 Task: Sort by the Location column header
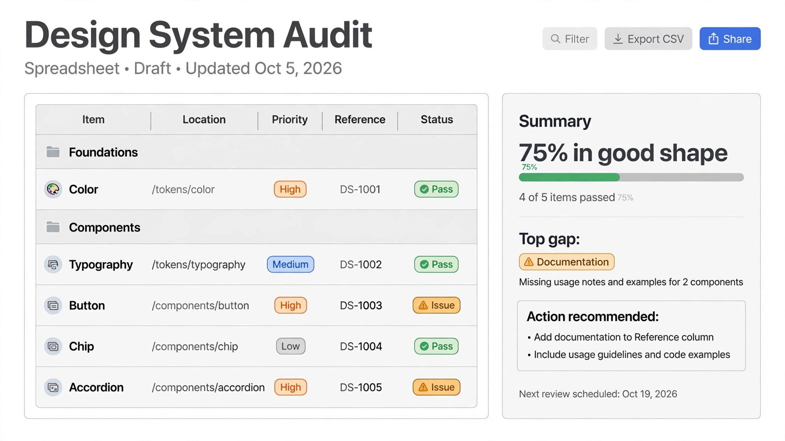pyautogui.click(x=204, y=119)
